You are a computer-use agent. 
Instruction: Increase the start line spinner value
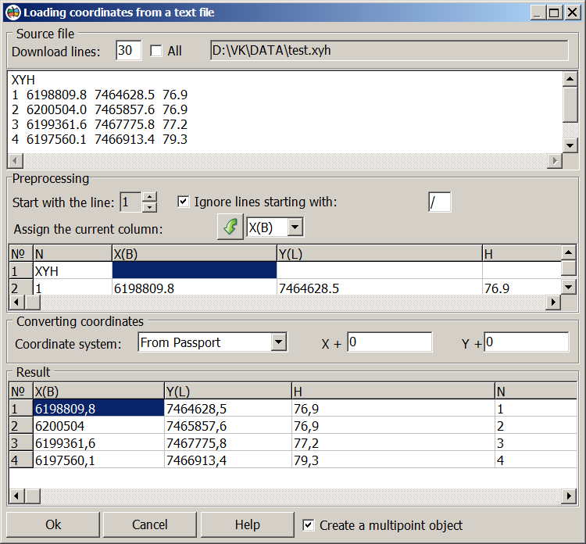[150, 197]
